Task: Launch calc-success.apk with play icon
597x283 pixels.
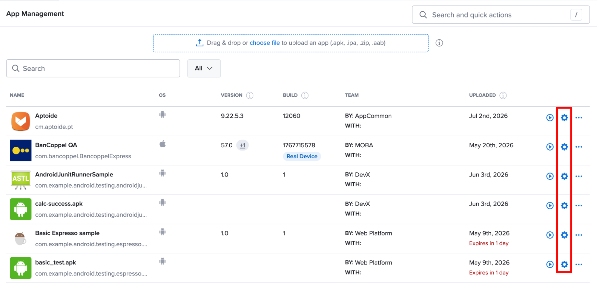Action: tap(550, 206)
